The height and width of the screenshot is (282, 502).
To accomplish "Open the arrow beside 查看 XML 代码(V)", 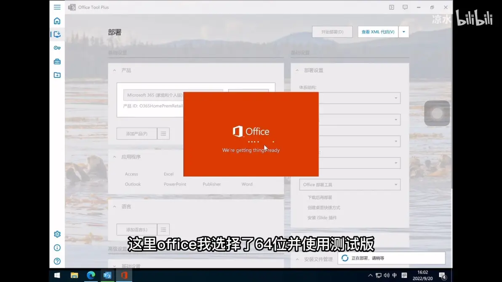I will (x=404, y=32).
